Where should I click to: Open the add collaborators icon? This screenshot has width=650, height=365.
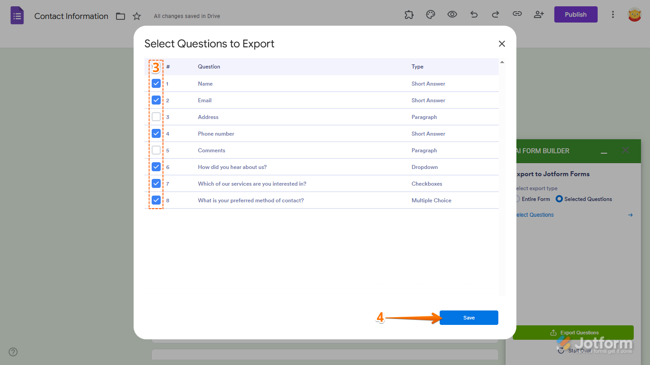point(539,14)
